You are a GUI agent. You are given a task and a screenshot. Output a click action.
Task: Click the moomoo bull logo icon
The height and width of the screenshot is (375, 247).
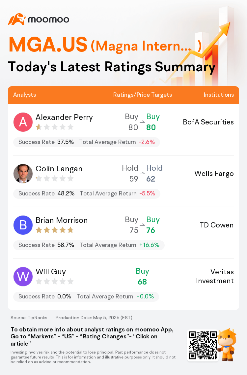click(17, 19)
